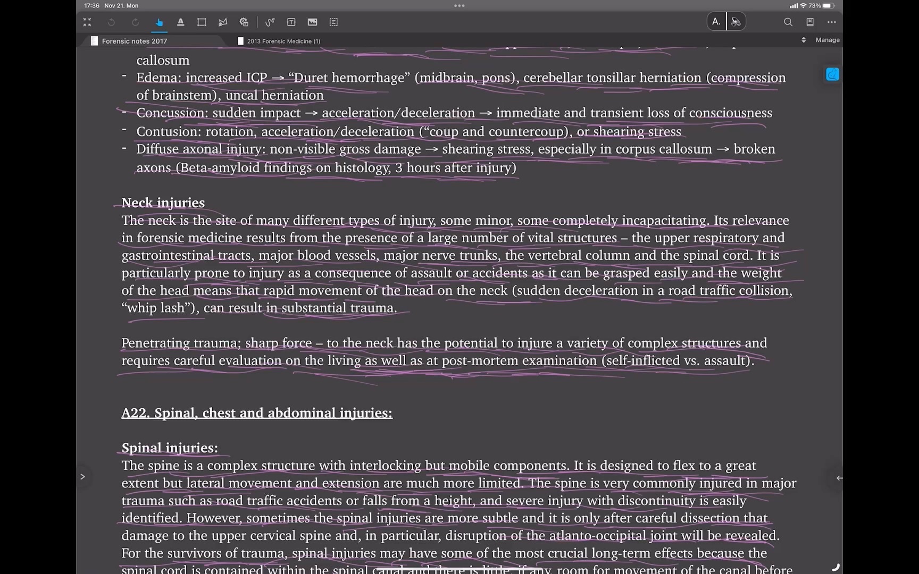This screenshot has width=919, height=574.
Task: Select the rectangle area selection tool
Action: pos(202,22)
